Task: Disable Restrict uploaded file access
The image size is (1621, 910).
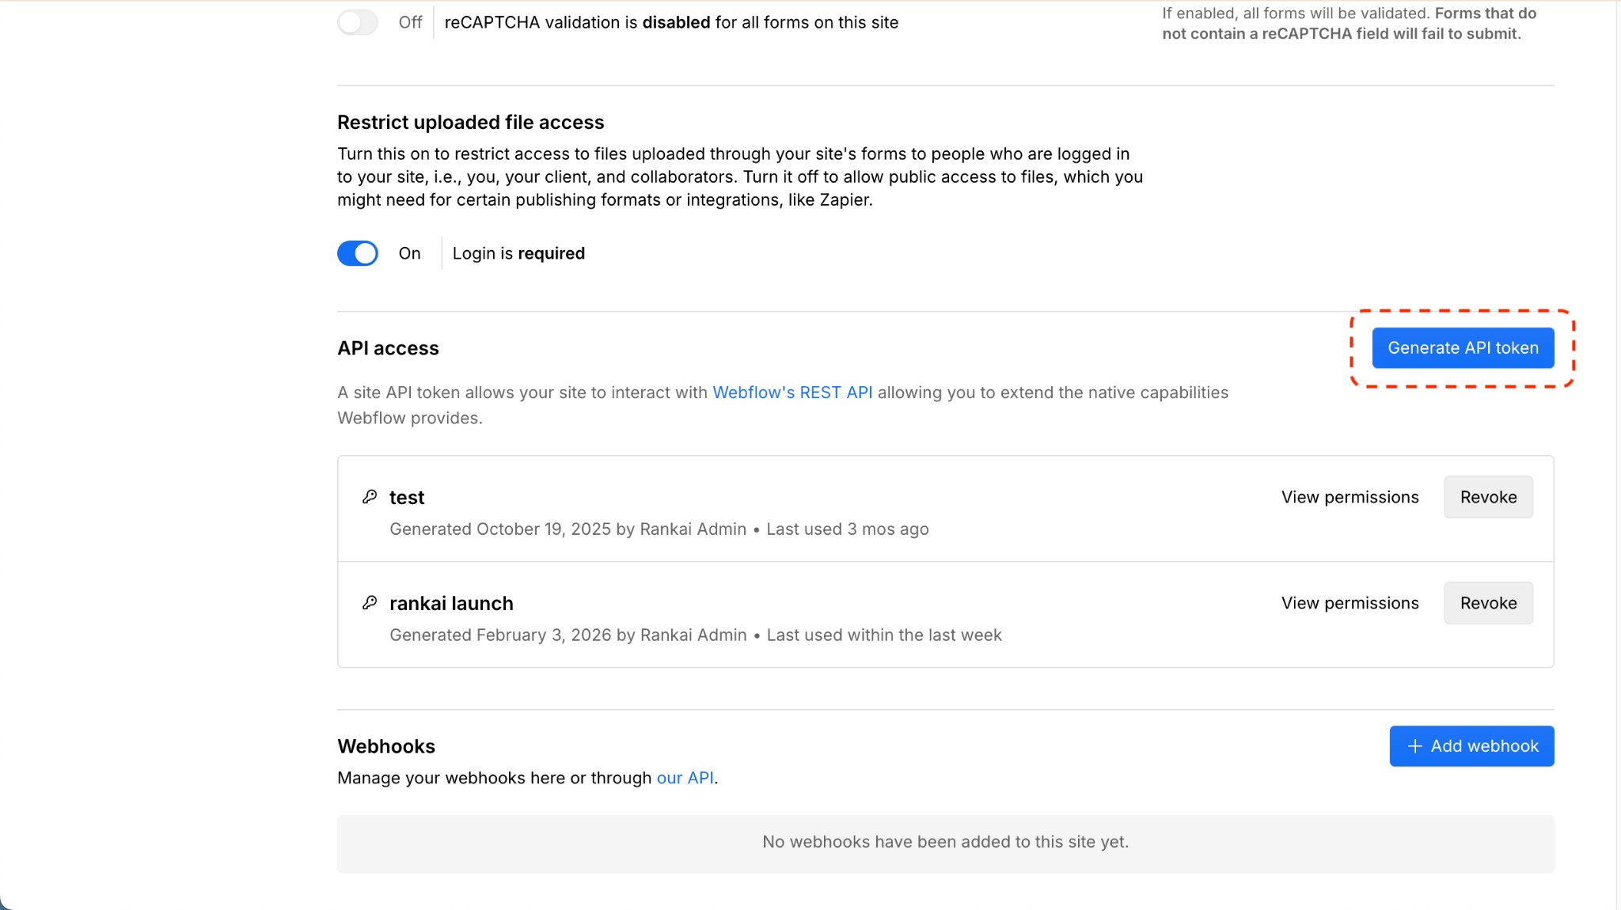Action: (357, 253)
